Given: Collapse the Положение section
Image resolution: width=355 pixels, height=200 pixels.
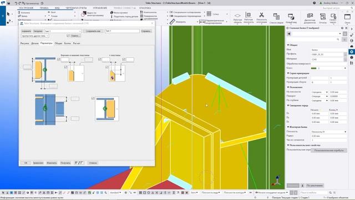Looking at the screenshot, I should point(288,87).
